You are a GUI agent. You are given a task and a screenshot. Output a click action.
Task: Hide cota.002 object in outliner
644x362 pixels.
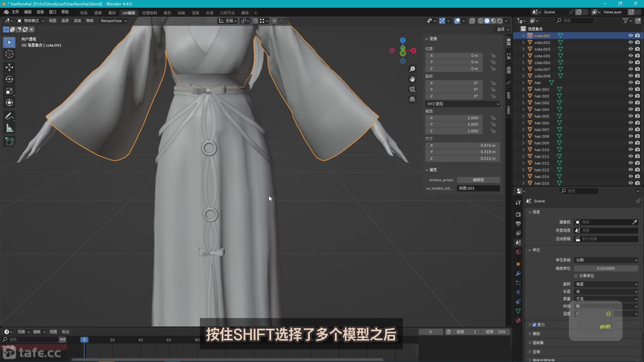pos(630,42)
